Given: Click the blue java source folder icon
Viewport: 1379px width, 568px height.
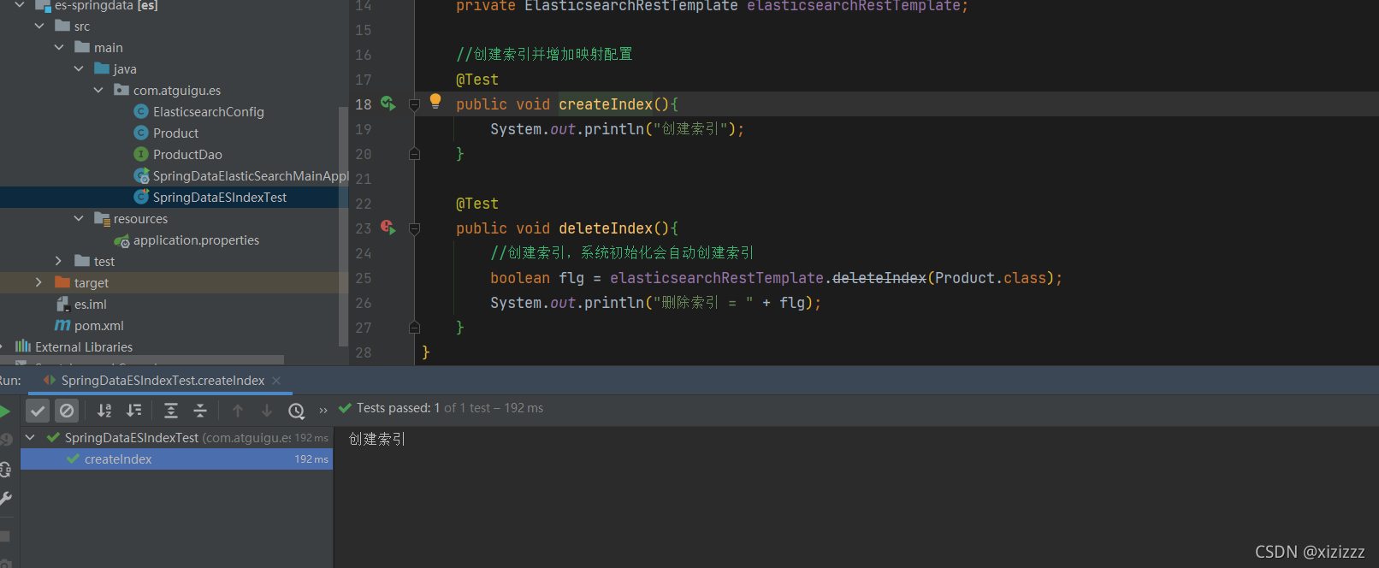Looking at the screenshot, I should 102,68.
